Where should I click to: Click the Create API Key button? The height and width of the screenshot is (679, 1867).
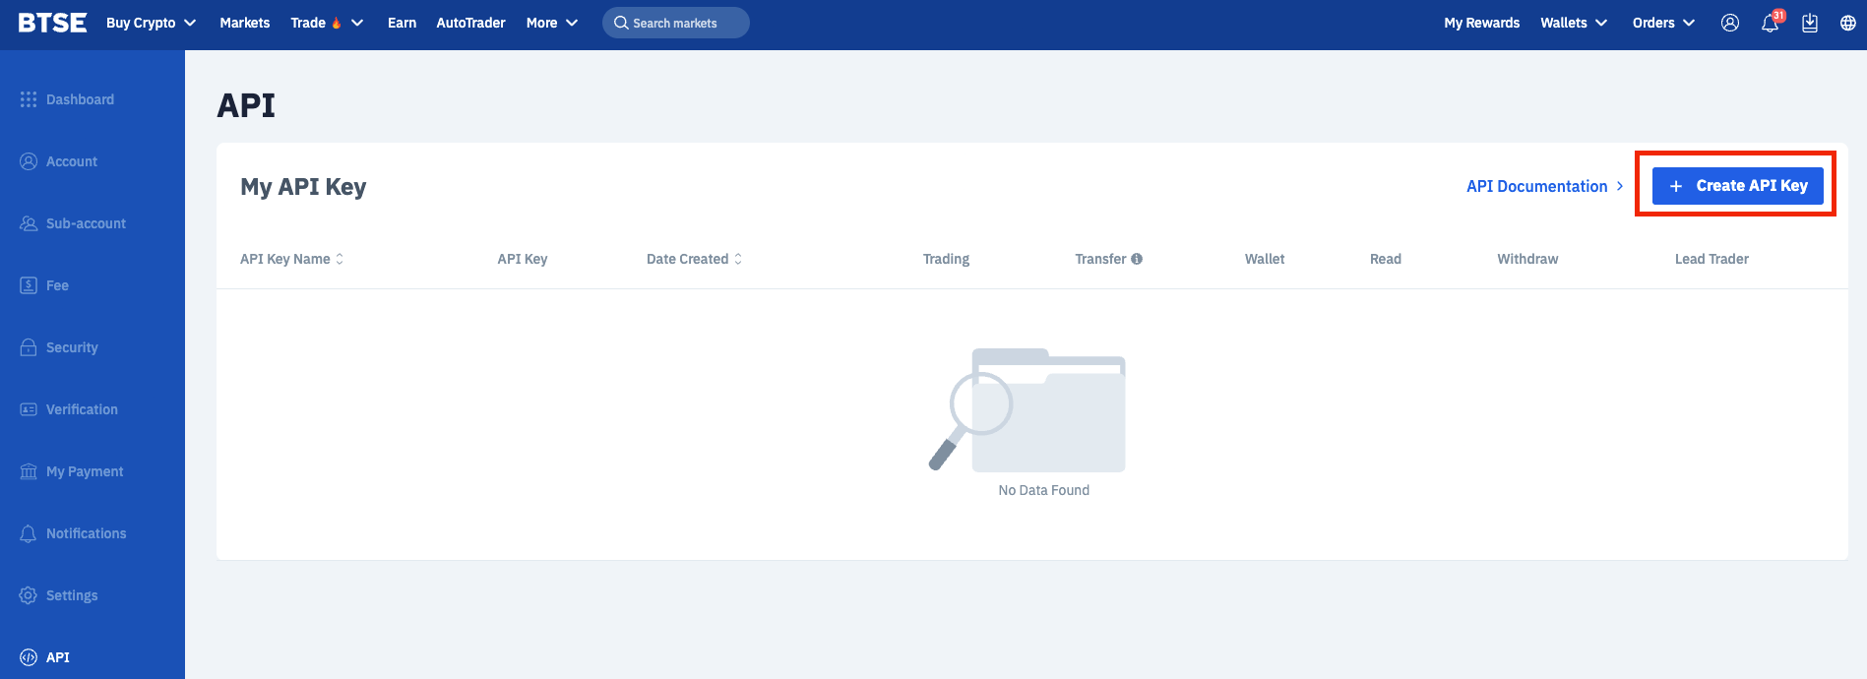1737,186
